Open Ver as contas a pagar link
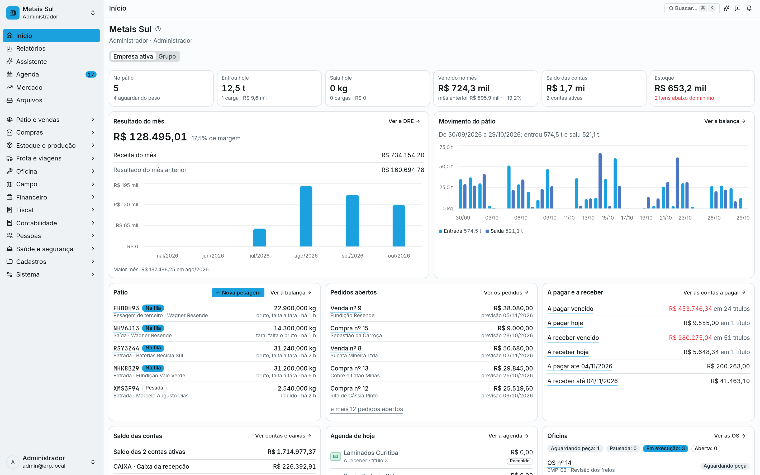Image resolution: width=760 pixels, height=475 pixels. pyautogui.click(x=714, y=292)
